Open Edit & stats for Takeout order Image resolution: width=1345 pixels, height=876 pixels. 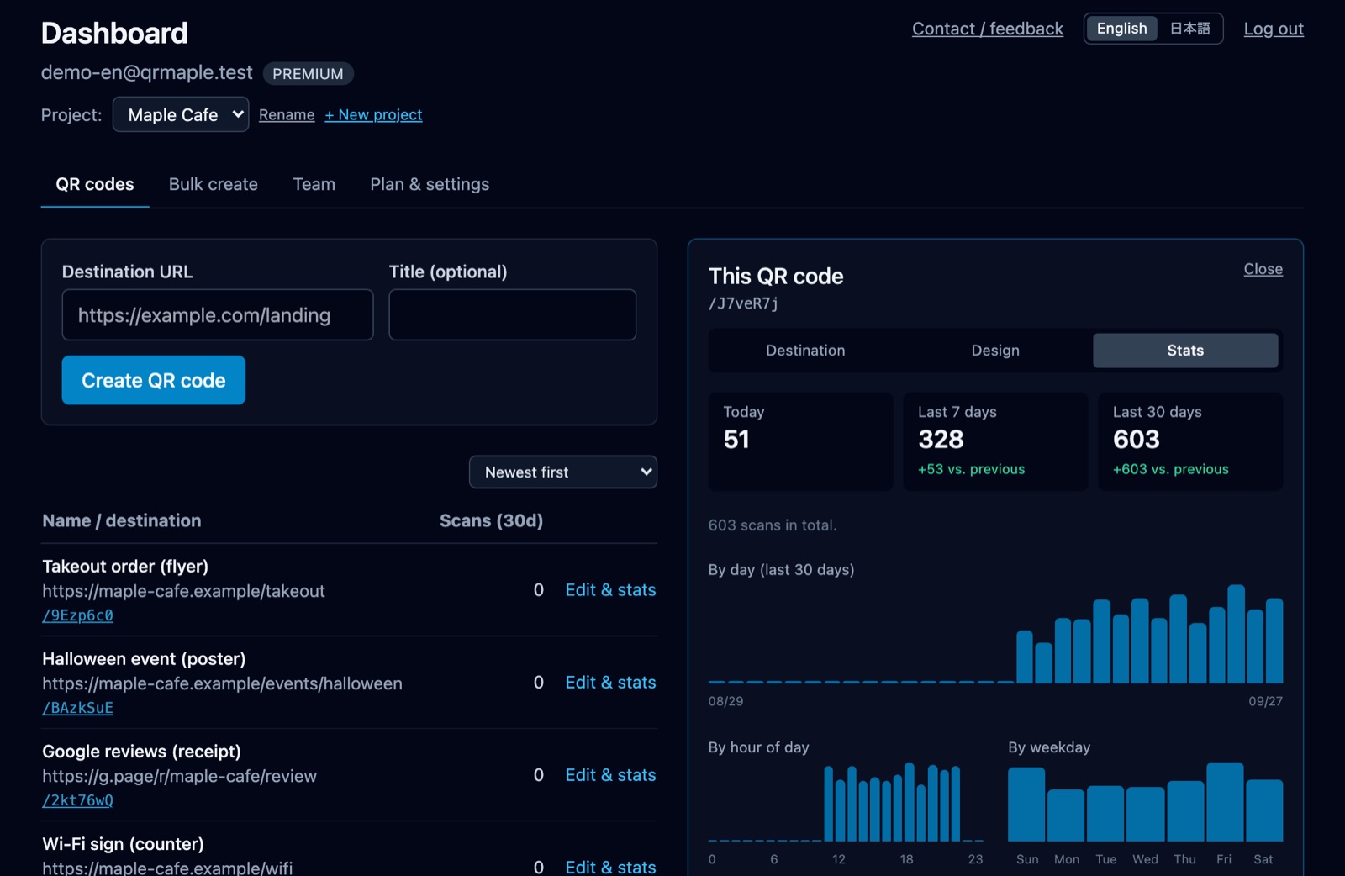coord(610,590)
